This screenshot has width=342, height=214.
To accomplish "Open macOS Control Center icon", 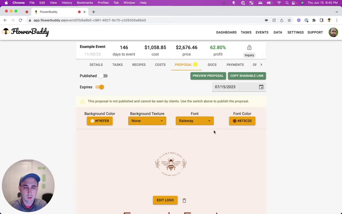I will pos(294,3).
